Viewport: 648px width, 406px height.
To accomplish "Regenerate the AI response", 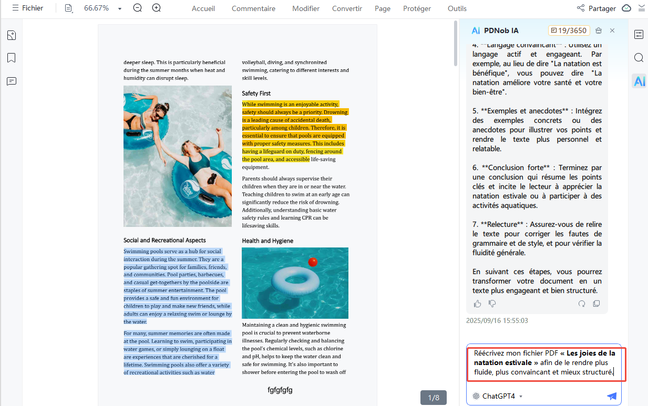I will [x=582, y=304].
